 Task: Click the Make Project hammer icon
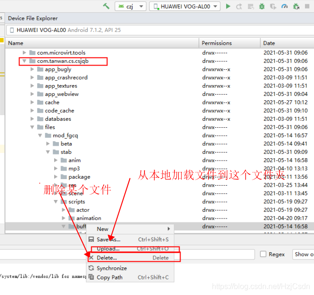coord(106,6)
